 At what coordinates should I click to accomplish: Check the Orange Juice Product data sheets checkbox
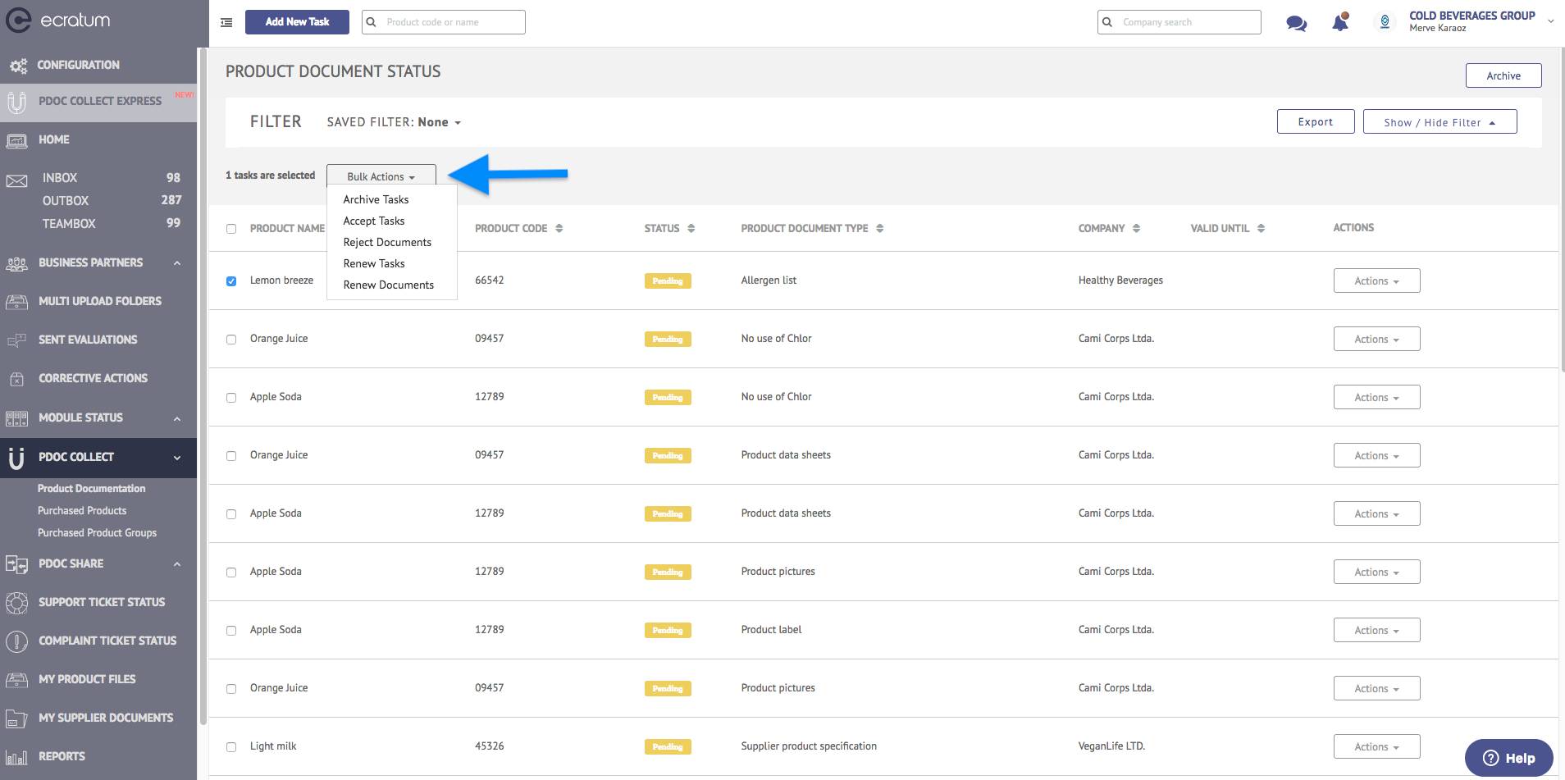pos(231,456)
